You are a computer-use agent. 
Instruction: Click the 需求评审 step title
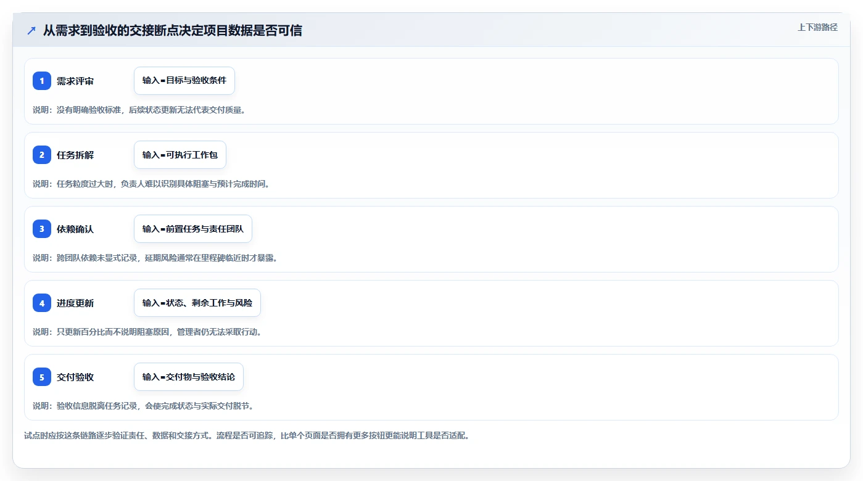75,81
